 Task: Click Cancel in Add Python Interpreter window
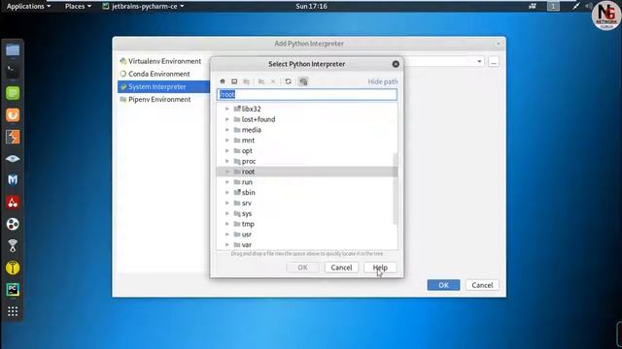[x=482, y=285]
